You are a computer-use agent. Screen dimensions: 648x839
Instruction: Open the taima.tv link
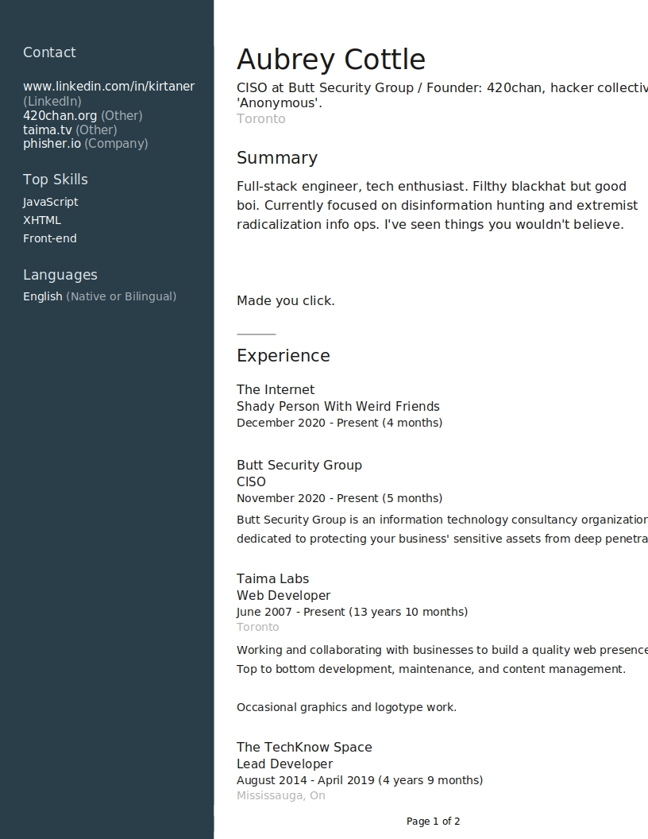(47, 130)
